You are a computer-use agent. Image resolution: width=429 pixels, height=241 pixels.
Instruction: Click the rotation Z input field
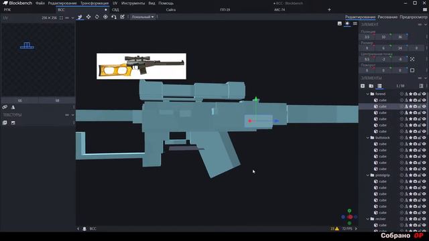click(400, 70)
